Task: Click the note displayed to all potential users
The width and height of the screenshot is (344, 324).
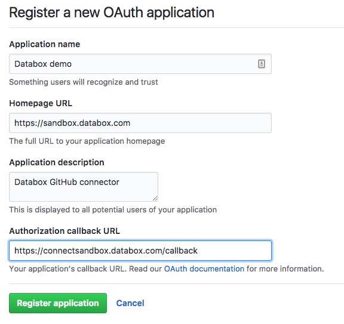Action: click(113, 210)
